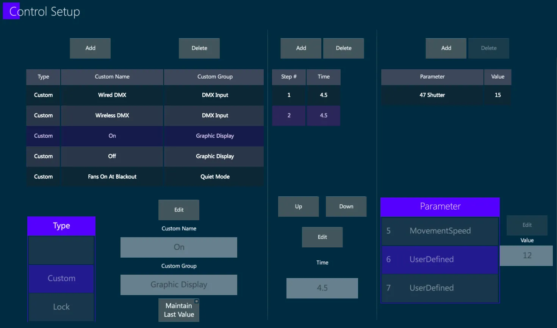Select the blank entry in the Type picker
This screenshot has height=328, width=557.
(x=61, y=250)
